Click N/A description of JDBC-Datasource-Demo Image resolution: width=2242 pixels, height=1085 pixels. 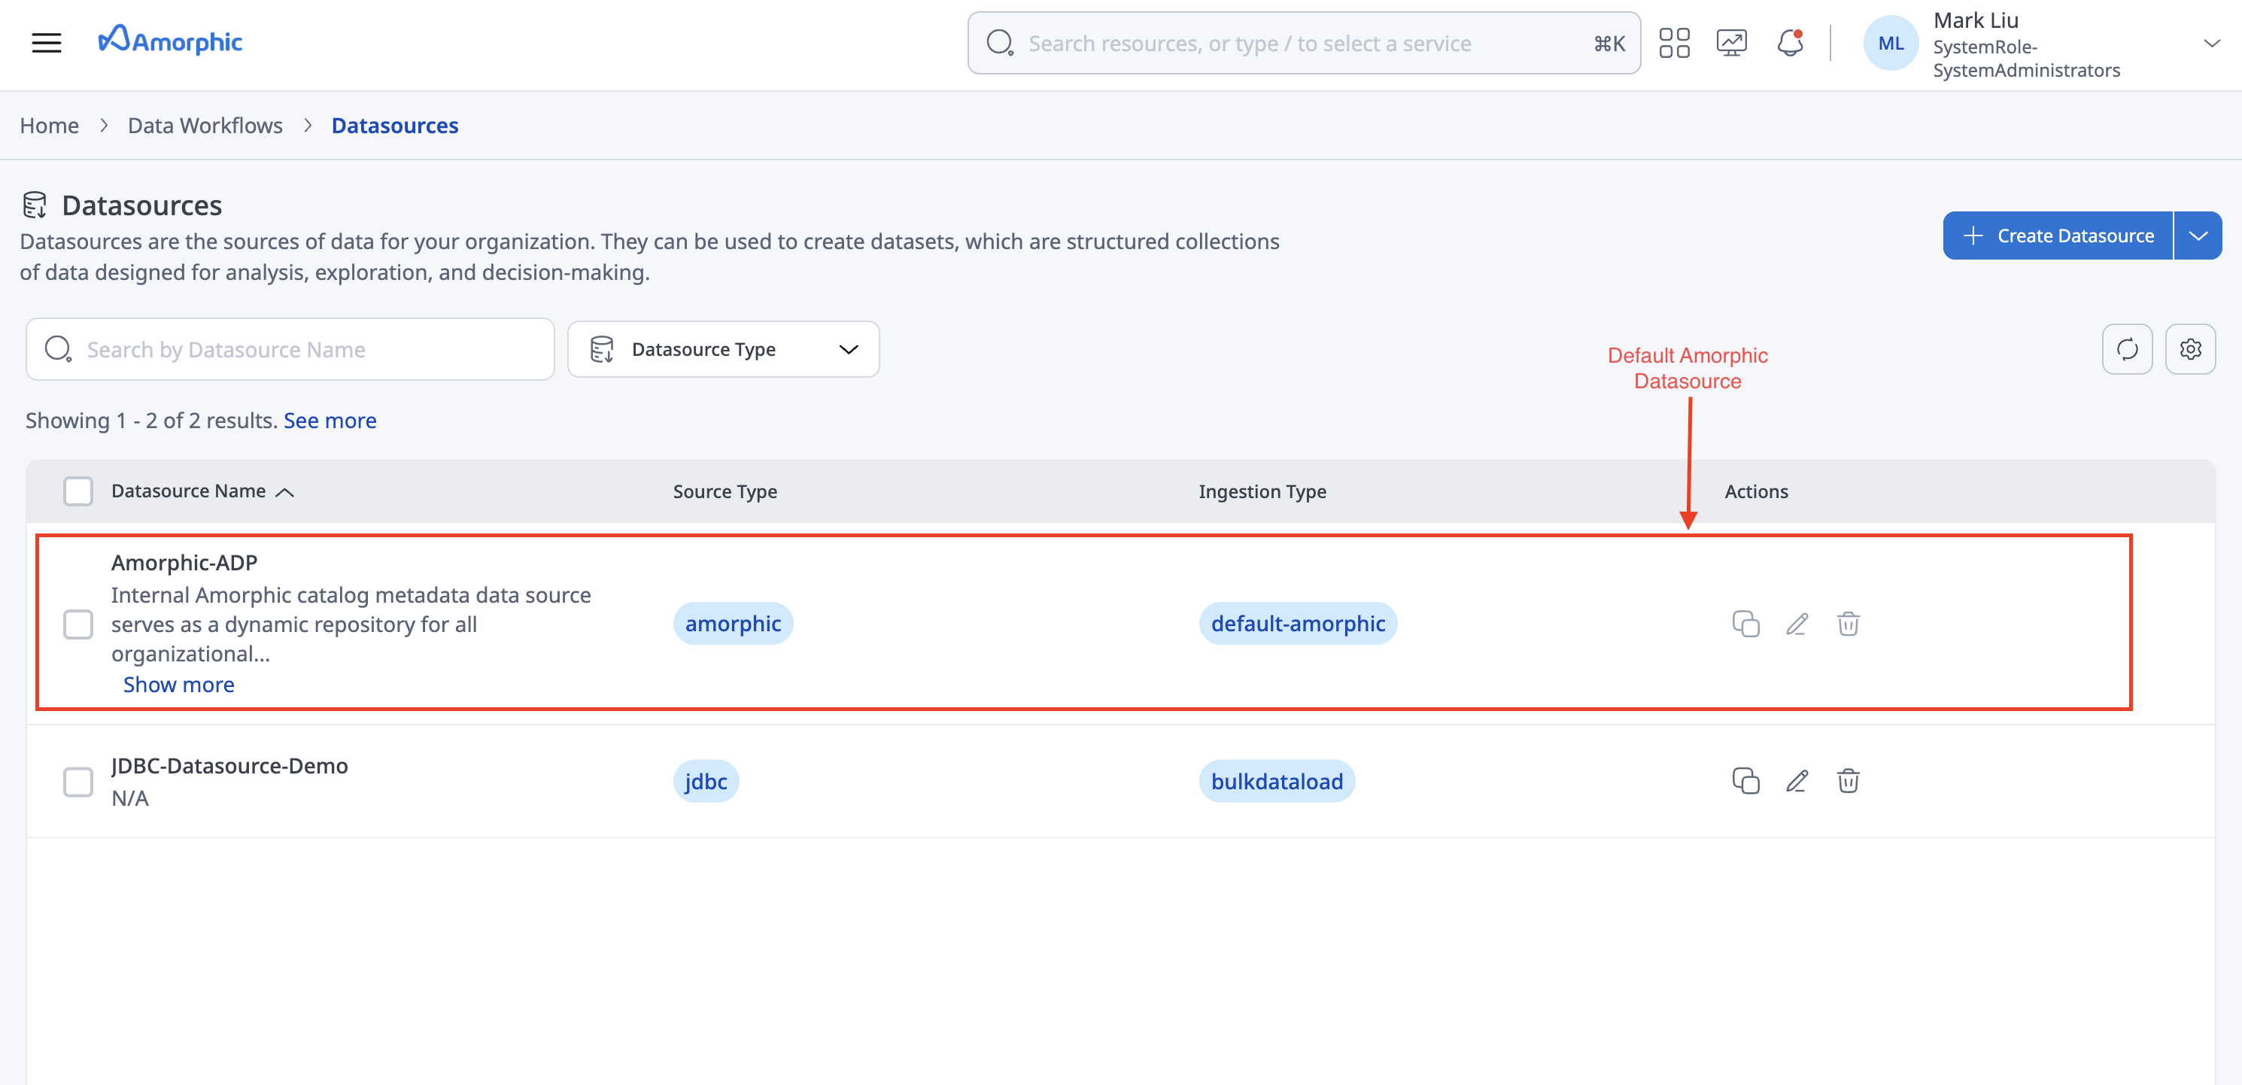coord(129,798)
